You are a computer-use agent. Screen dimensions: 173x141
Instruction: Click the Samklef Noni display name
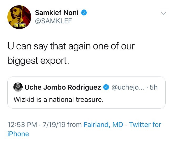pos(57,12)
